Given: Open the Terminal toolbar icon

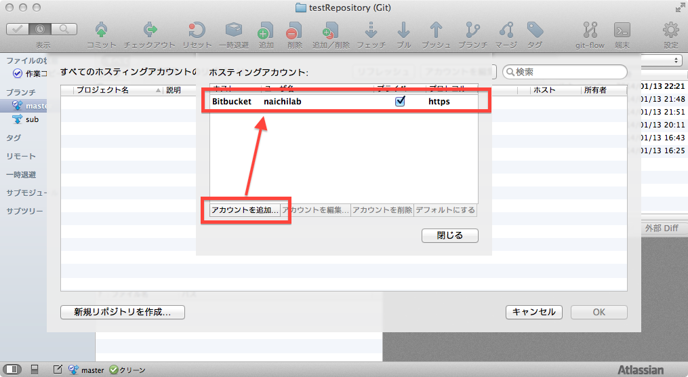Looking at the screenshot, I should click(x=622, y=31).
